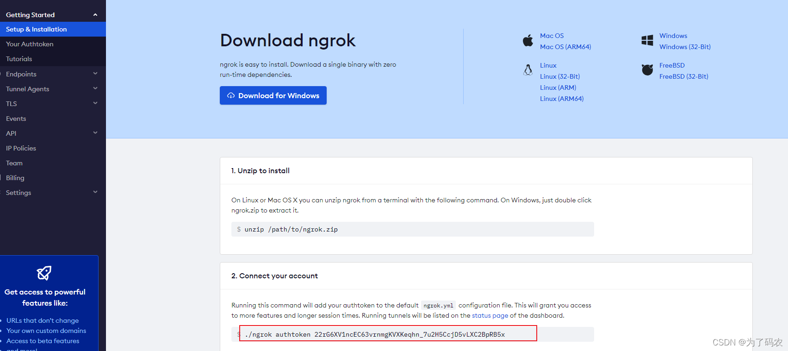Download the Windows build link
Viewport: 788px width, 351px height.
point(673,36)
